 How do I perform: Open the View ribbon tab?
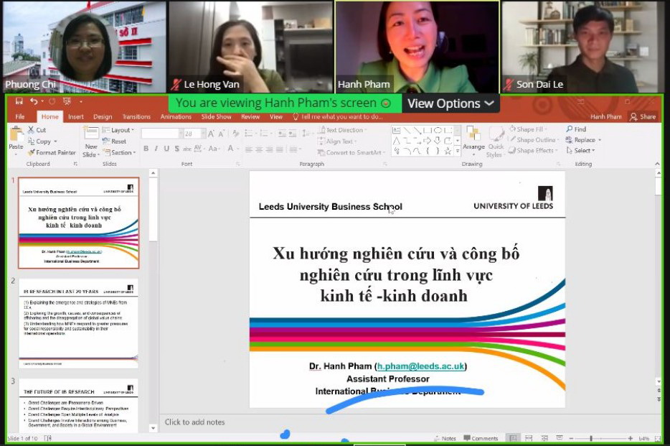(275, 117)
